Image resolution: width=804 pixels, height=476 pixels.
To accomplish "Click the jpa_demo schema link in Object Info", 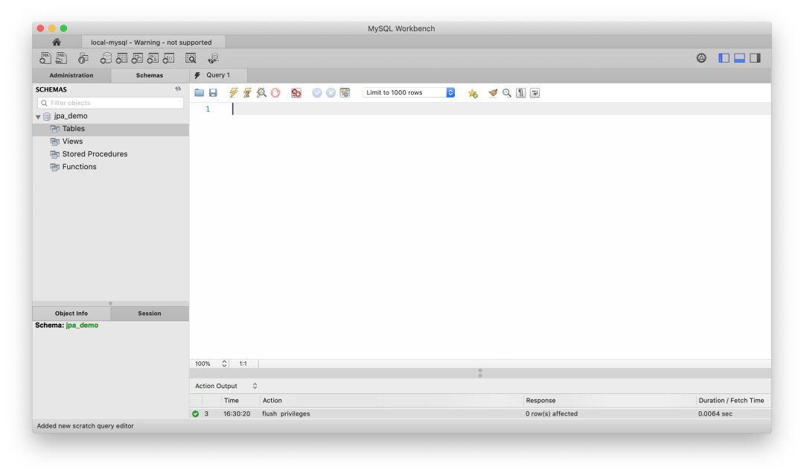I will (82, 326).
